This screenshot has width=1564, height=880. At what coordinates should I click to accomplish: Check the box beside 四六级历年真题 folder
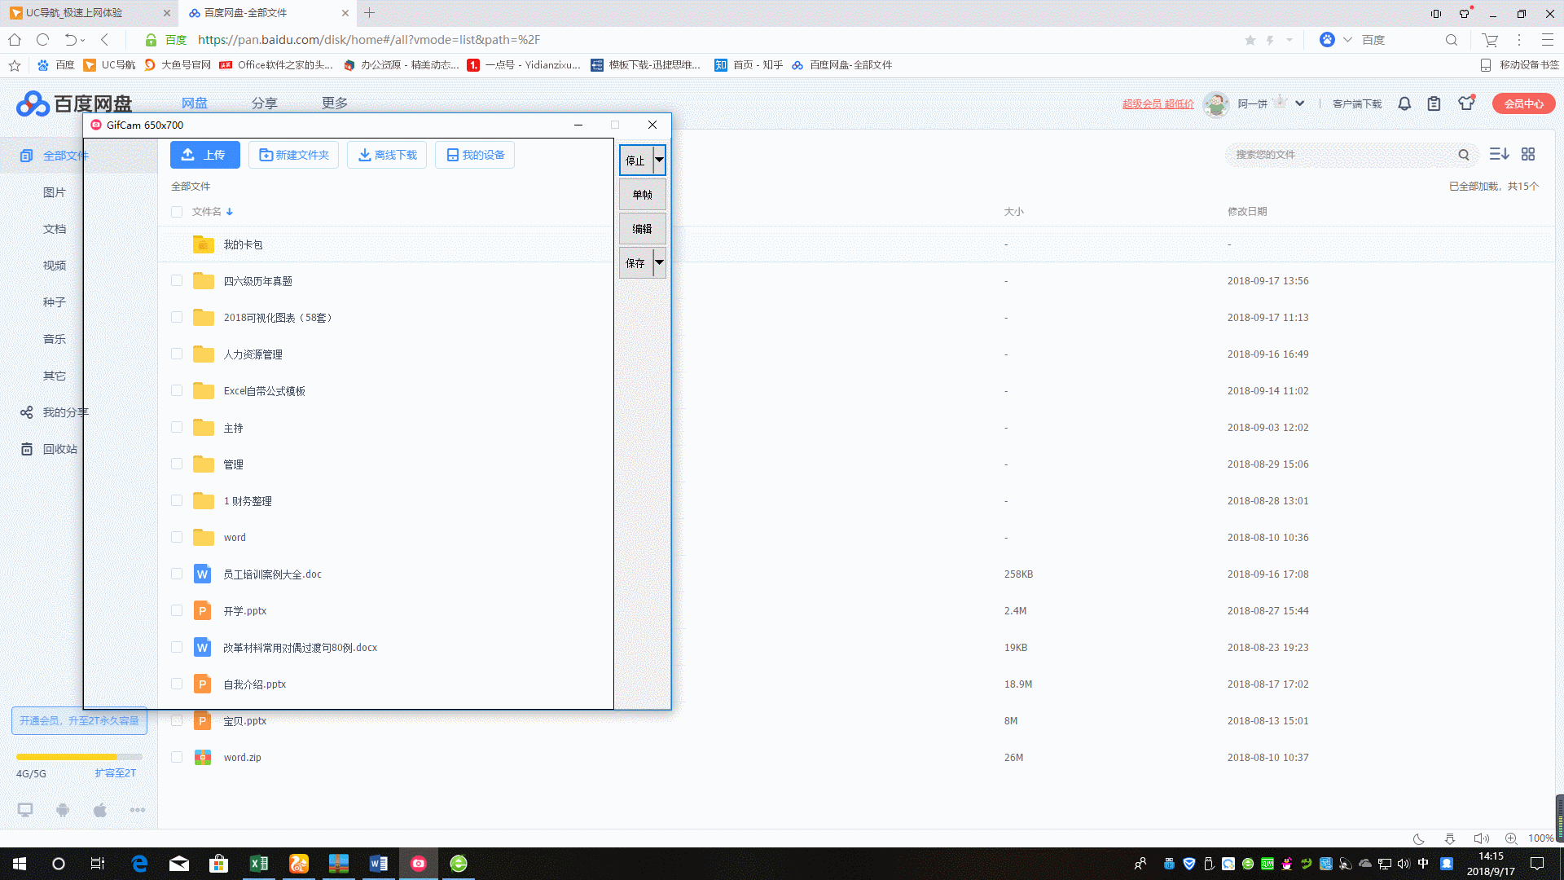tap(177, 280)
